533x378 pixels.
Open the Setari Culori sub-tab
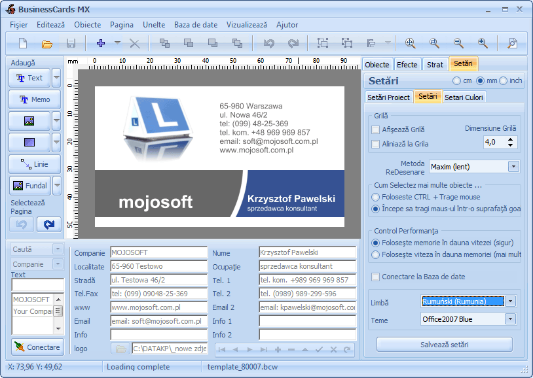pos(464,97)
